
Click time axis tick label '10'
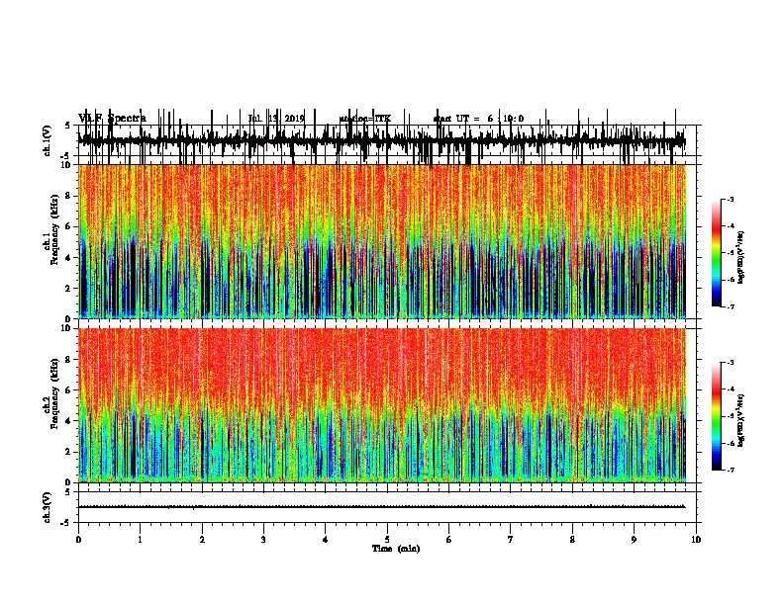click(696, 540)
